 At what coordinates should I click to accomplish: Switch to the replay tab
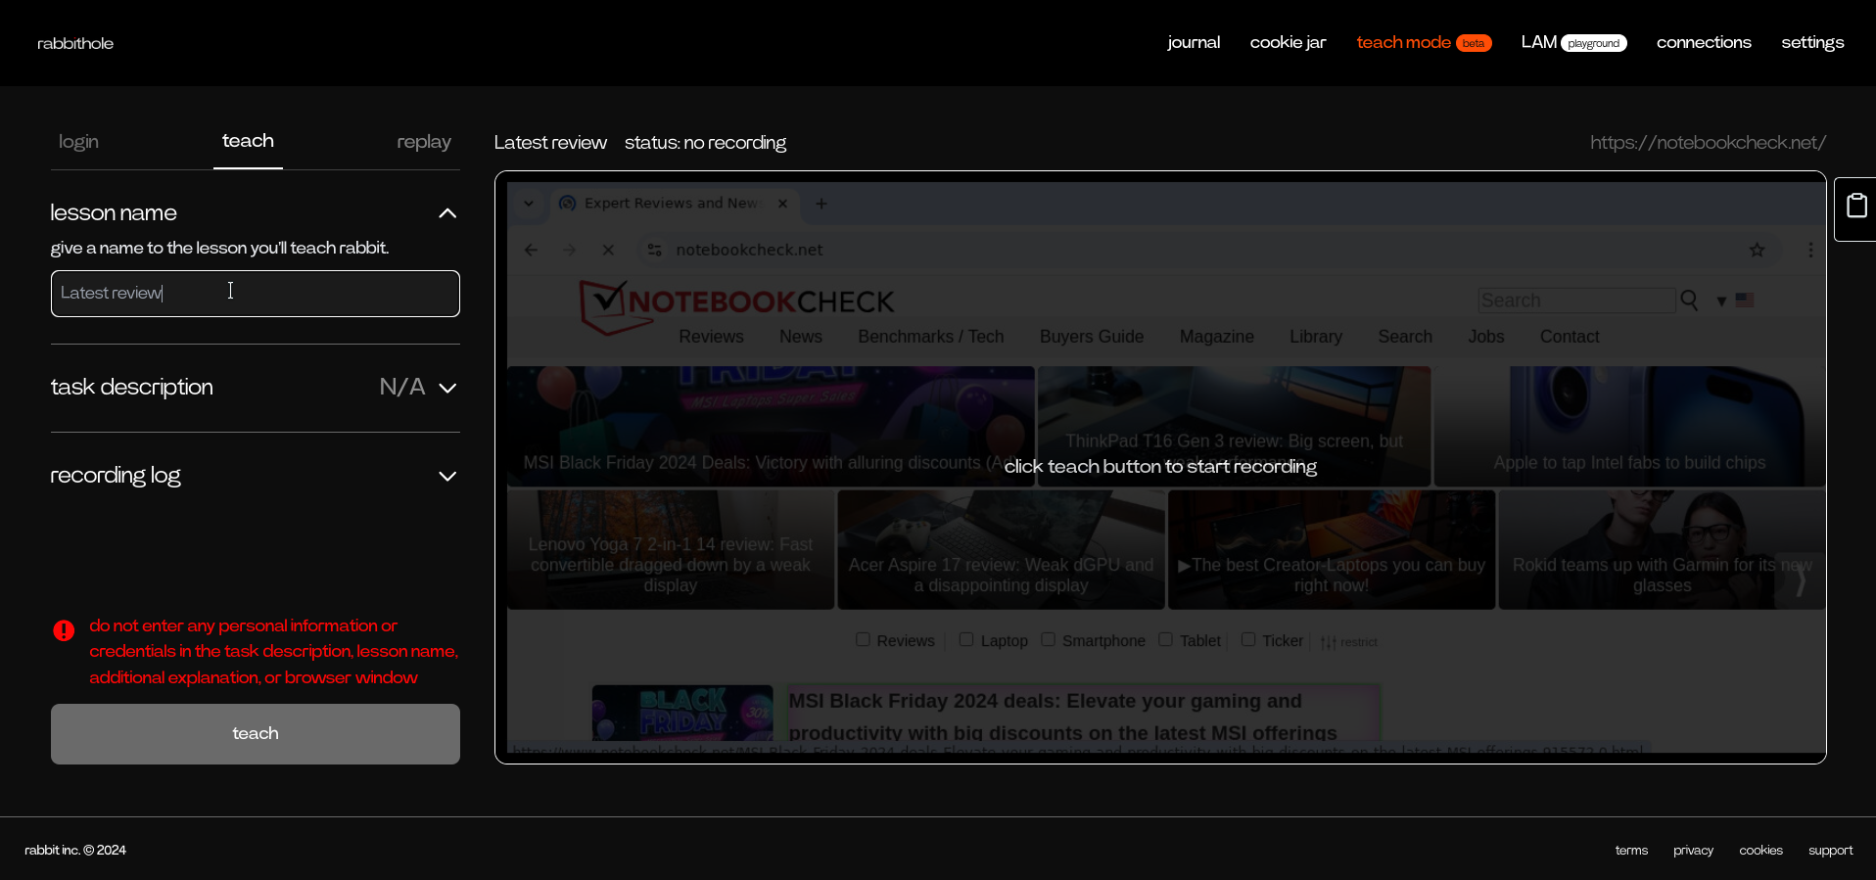pos(424,142)
